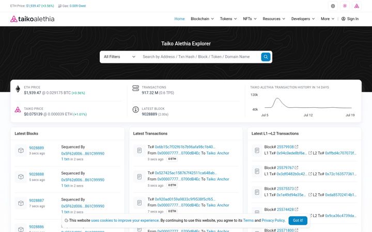Click the 0.009 Gwei gas value

tap(78, 6)
